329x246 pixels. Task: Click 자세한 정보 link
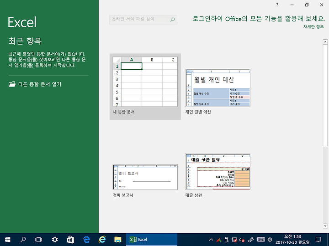pyautogui.click(x=313, y=27)
